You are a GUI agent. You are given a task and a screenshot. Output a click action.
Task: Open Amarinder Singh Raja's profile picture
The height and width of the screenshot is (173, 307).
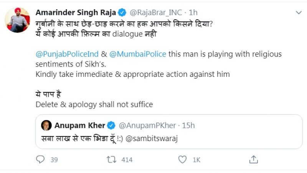pos(18,20)
